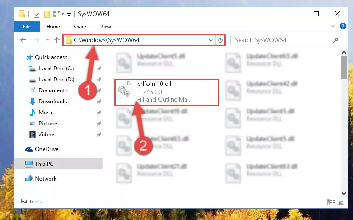This screenshot has height=220, width=353.
Task: Refresh the SysWOW64 folder
Action: (220, 40)
